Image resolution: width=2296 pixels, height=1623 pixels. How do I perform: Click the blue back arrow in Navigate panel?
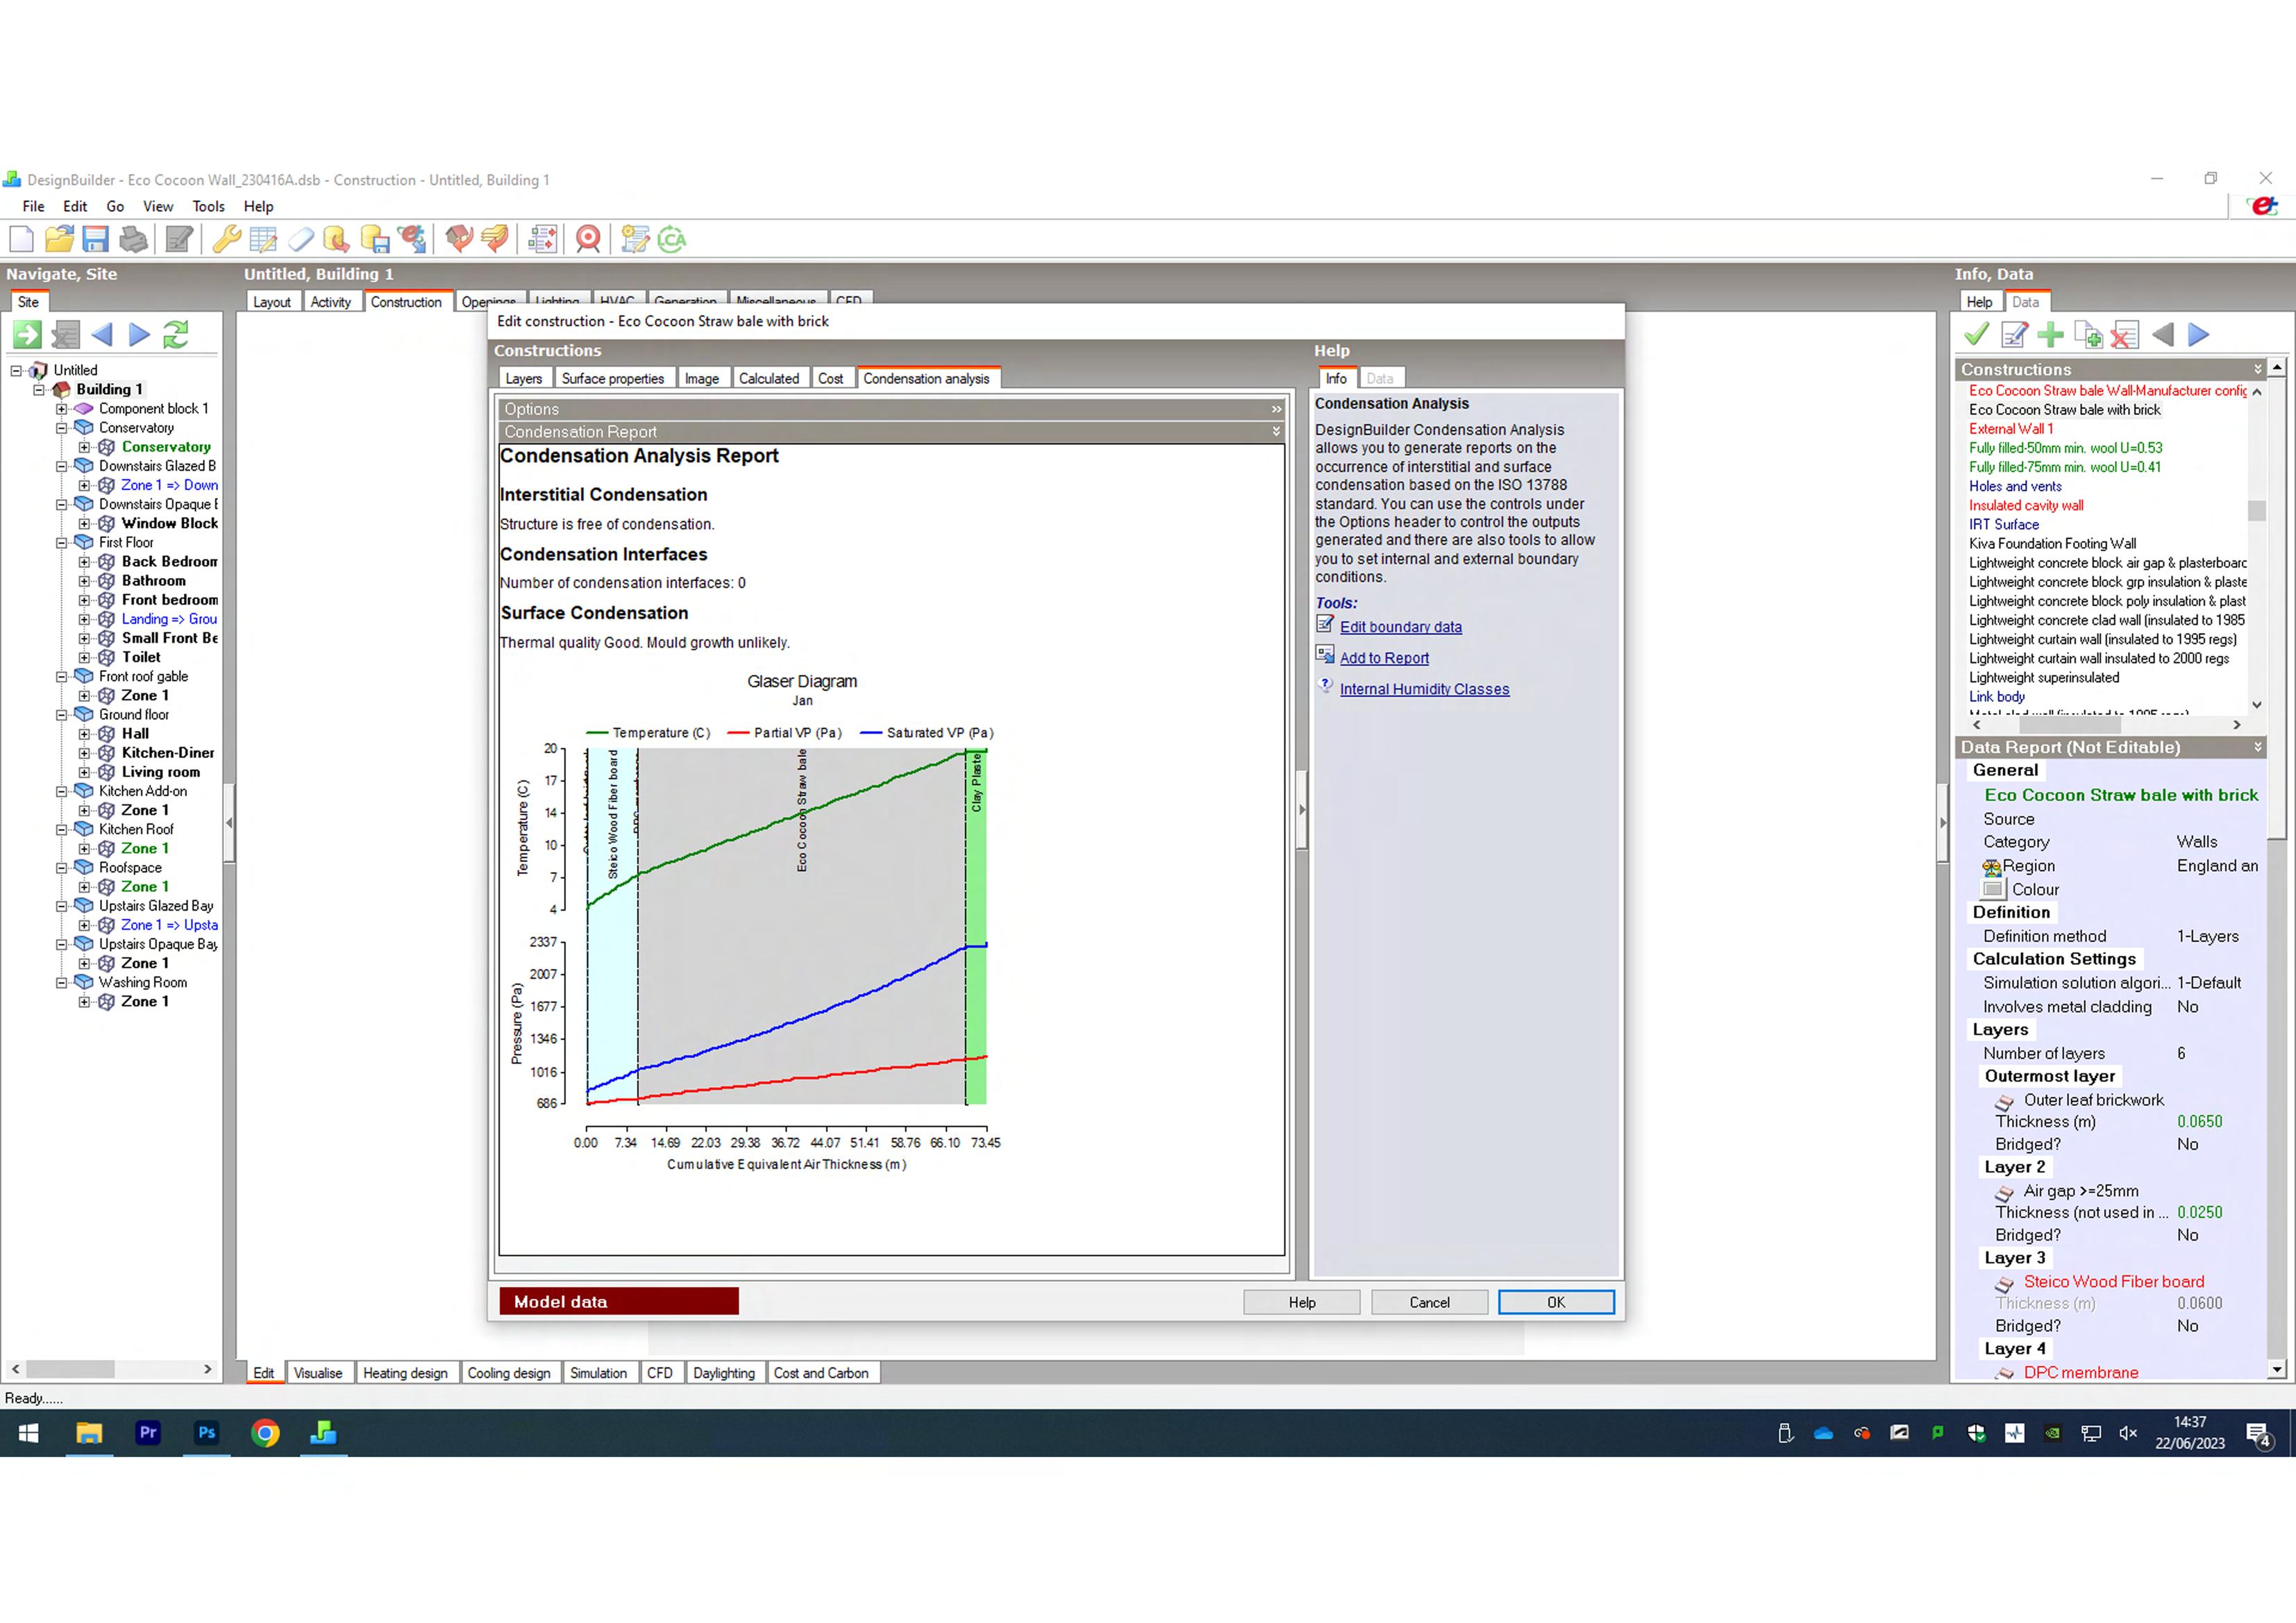pos(101,334)
